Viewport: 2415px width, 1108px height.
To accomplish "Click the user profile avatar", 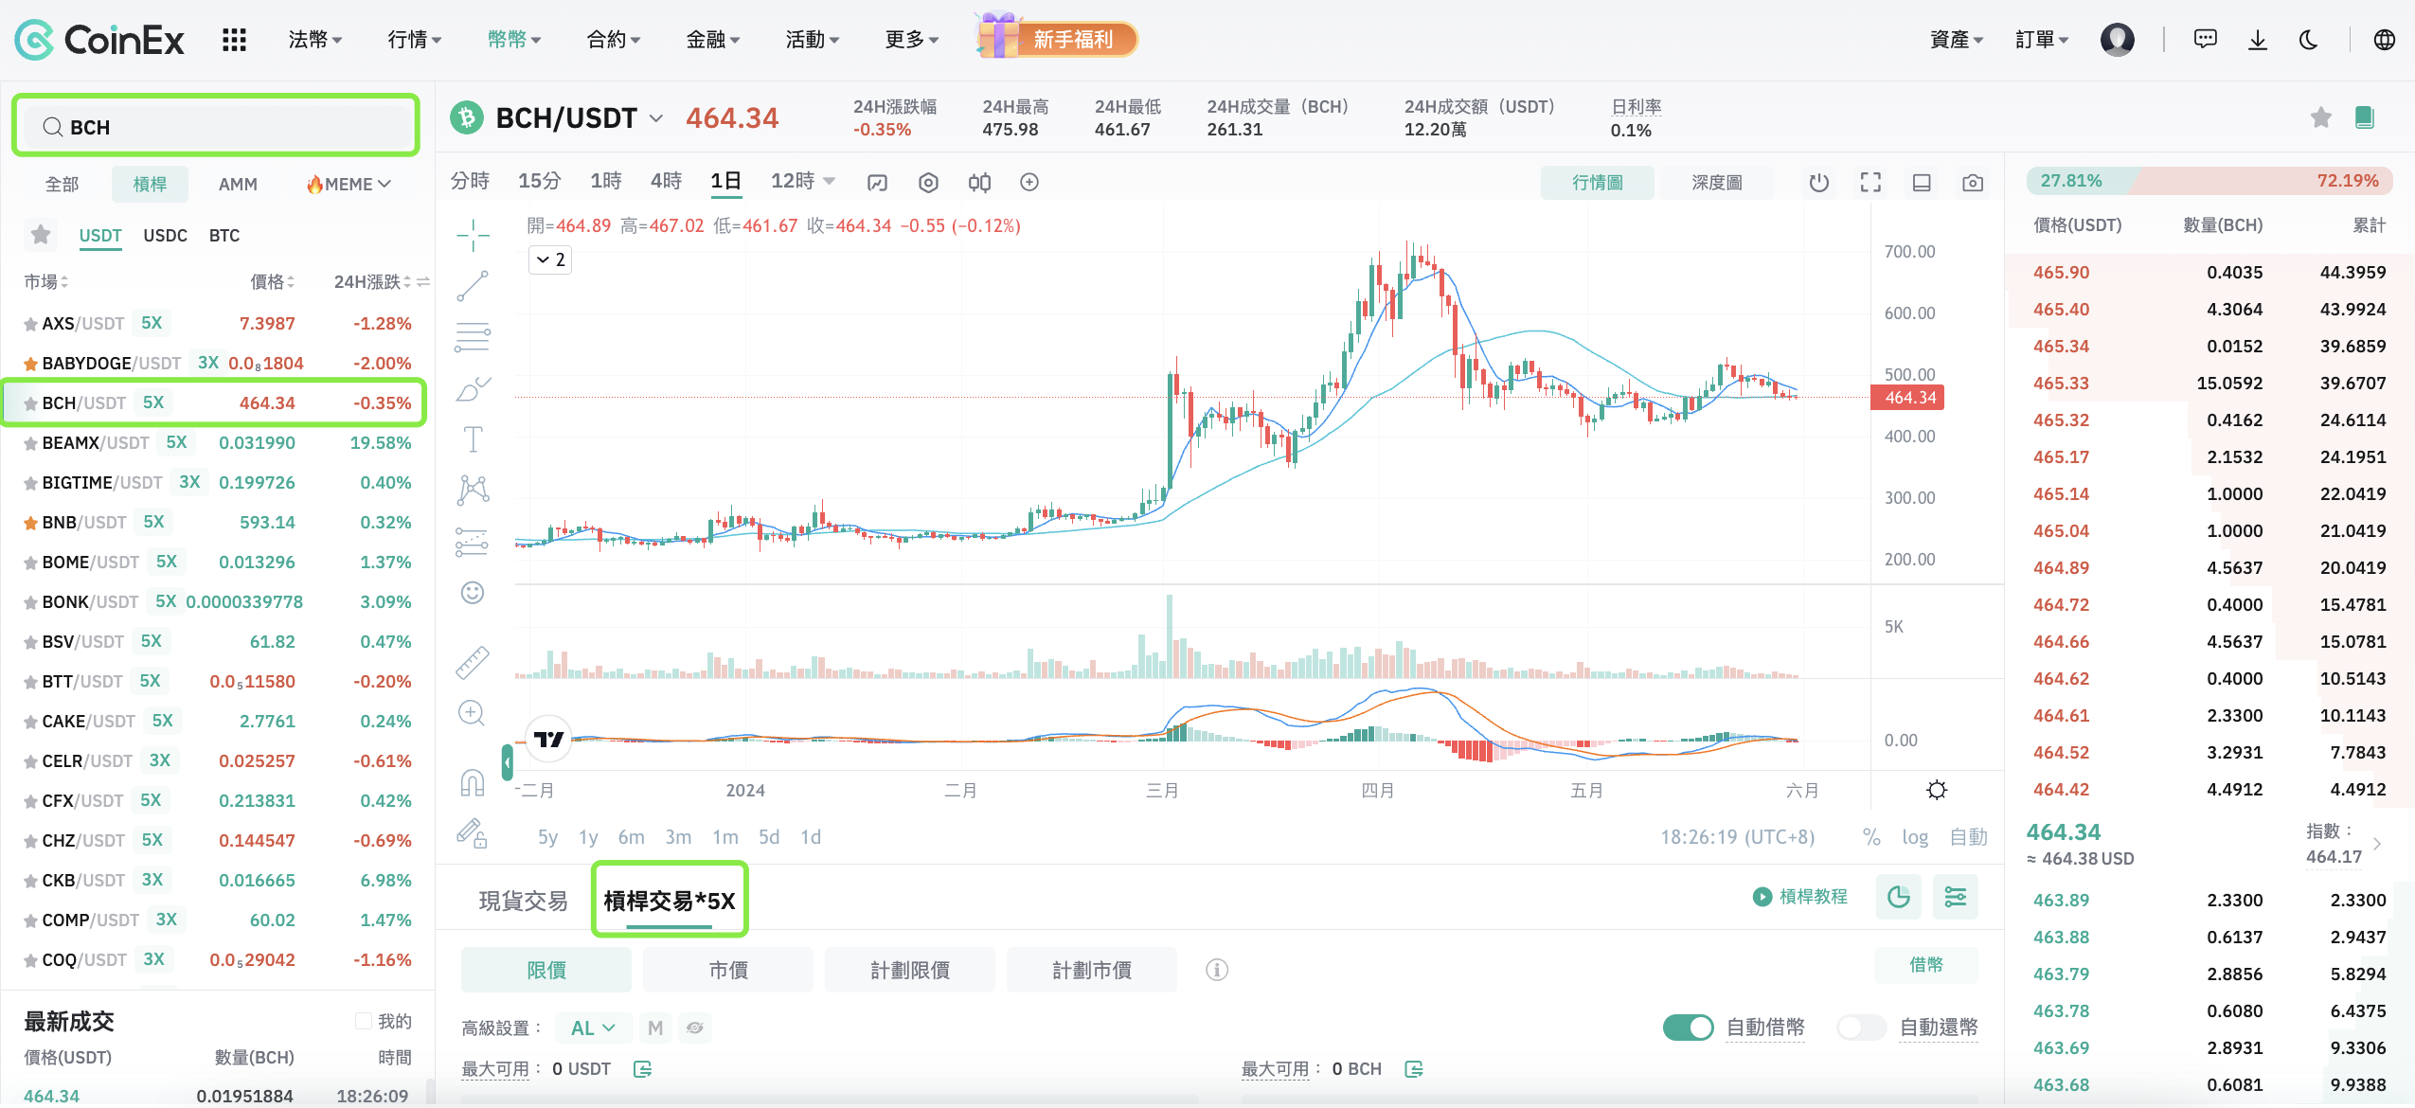I will [x=2117, y=40].
